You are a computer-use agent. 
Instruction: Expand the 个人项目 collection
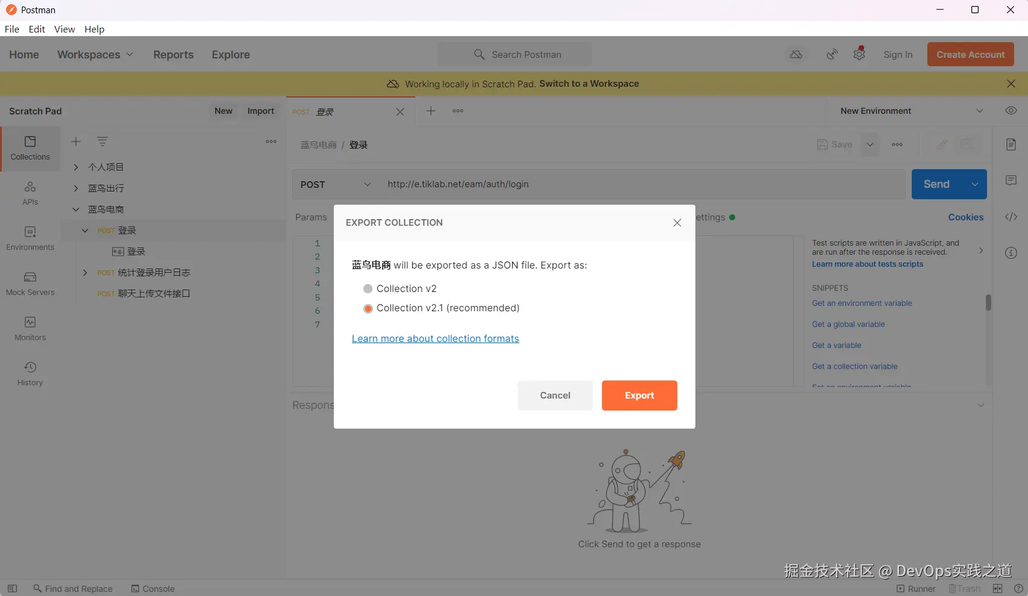click(76, 167)
